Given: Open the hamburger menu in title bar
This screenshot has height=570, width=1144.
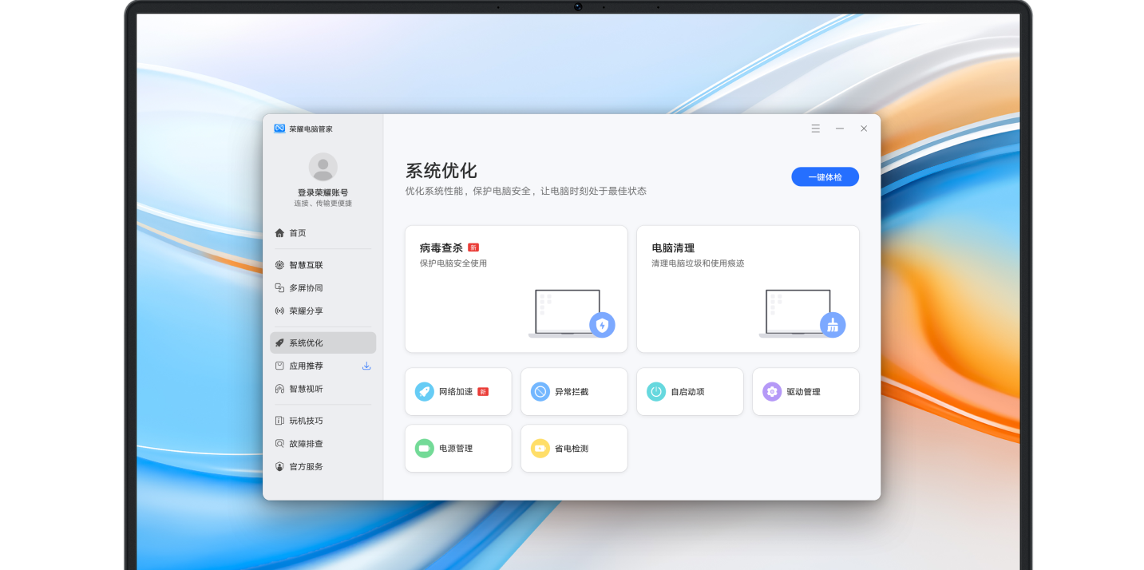Looking at the screenshot, I should pyautogui.click(x=815, y=128).
